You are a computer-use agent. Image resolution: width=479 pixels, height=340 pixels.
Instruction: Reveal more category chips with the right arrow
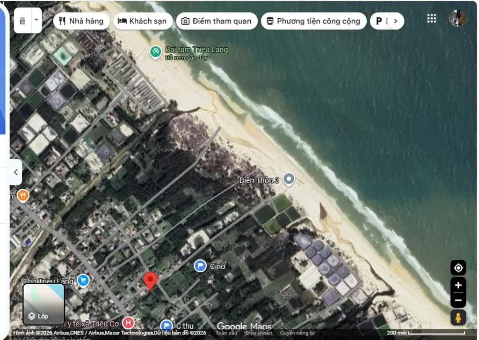tap(396, 21)
